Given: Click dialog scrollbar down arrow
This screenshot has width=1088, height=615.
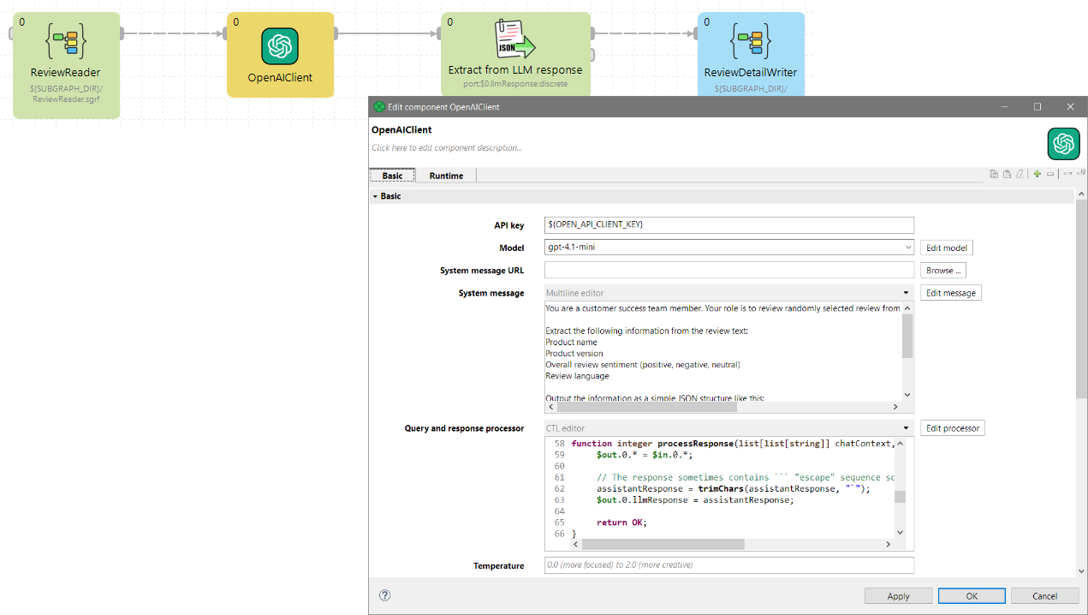Looking at the screenshot, I should [1081, 571].
